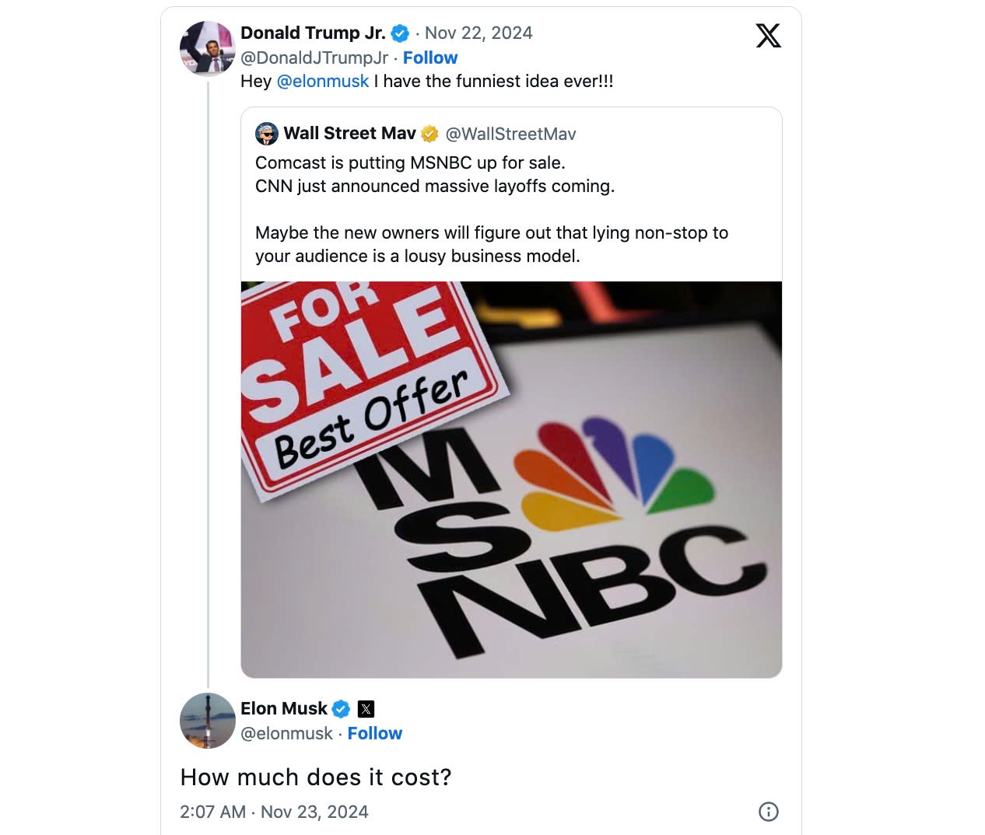Follow the @elonmusk account

374,733
